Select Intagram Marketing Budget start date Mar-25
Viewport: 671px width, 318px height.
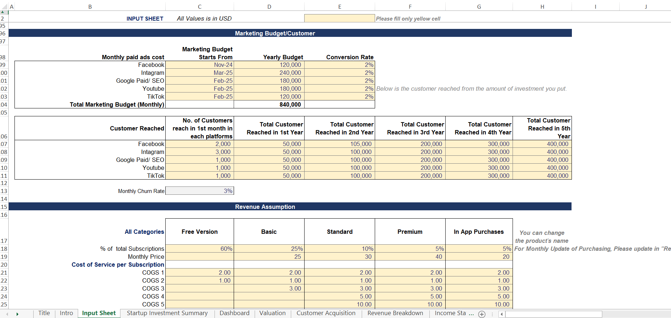tap(200, 73)
